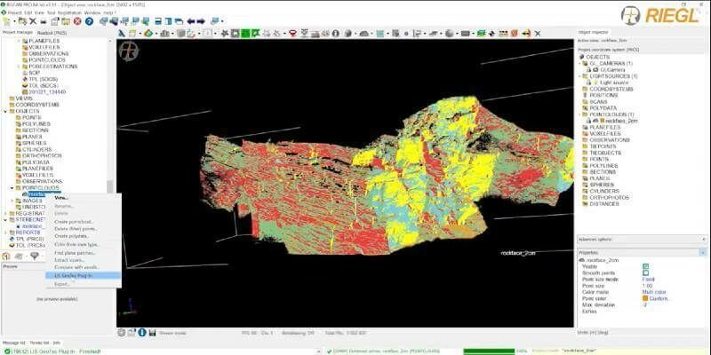Click the solid green square toolbar icon

[245, 33]
